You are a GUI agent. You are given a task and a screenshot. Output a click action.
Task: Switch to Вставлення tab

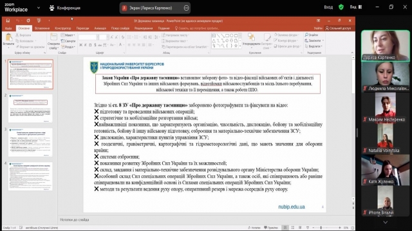(42, 28)
